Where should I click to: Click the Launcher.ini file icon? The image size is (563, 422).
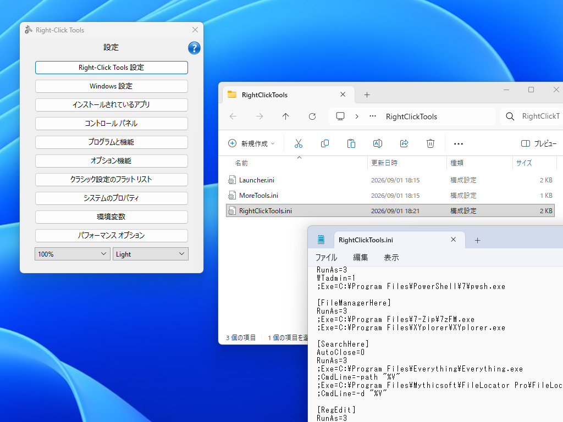pyautogui.click(x=232, y=180)
